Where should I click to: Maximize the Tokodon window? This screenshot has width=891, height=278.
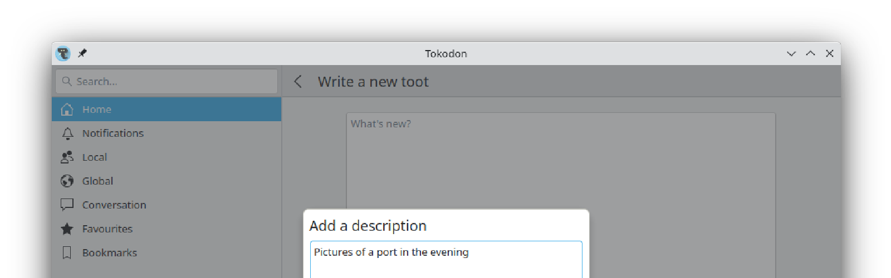click(810, 53)
